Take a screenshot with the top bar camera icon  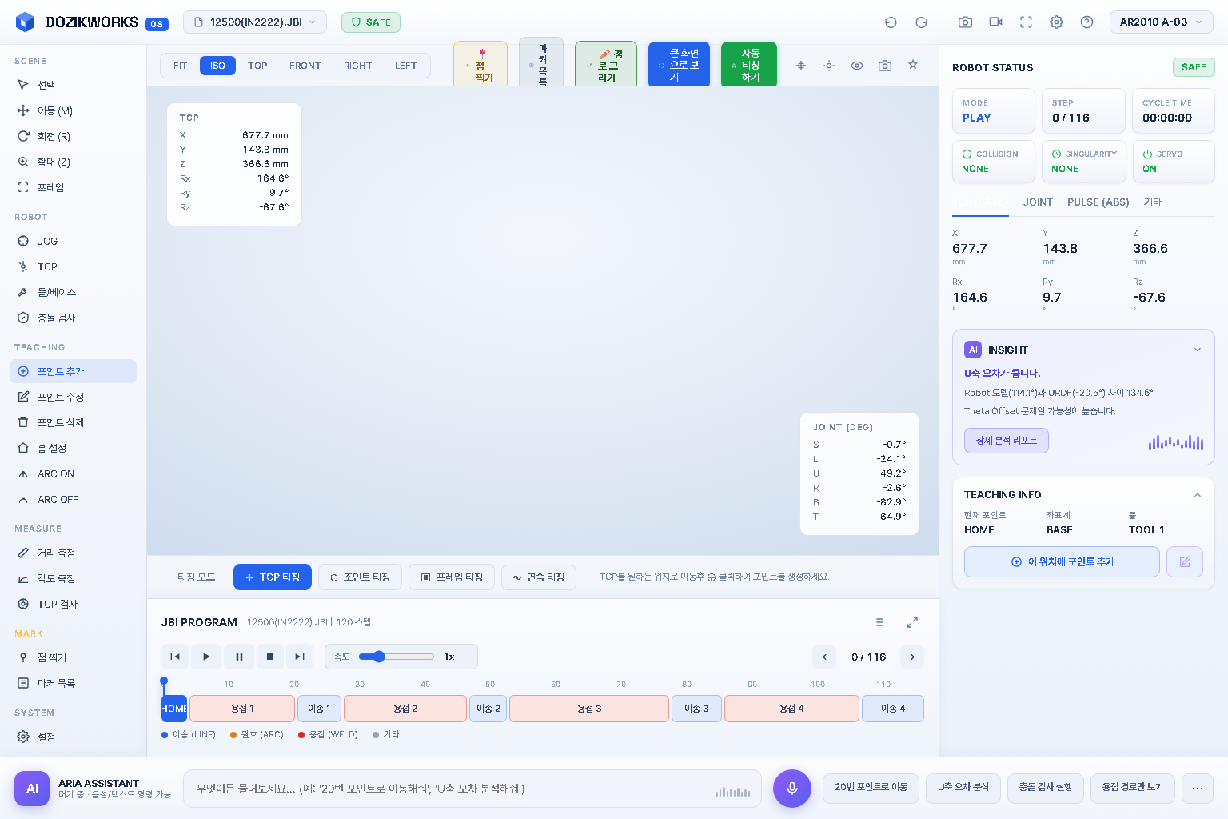(965, 22)
